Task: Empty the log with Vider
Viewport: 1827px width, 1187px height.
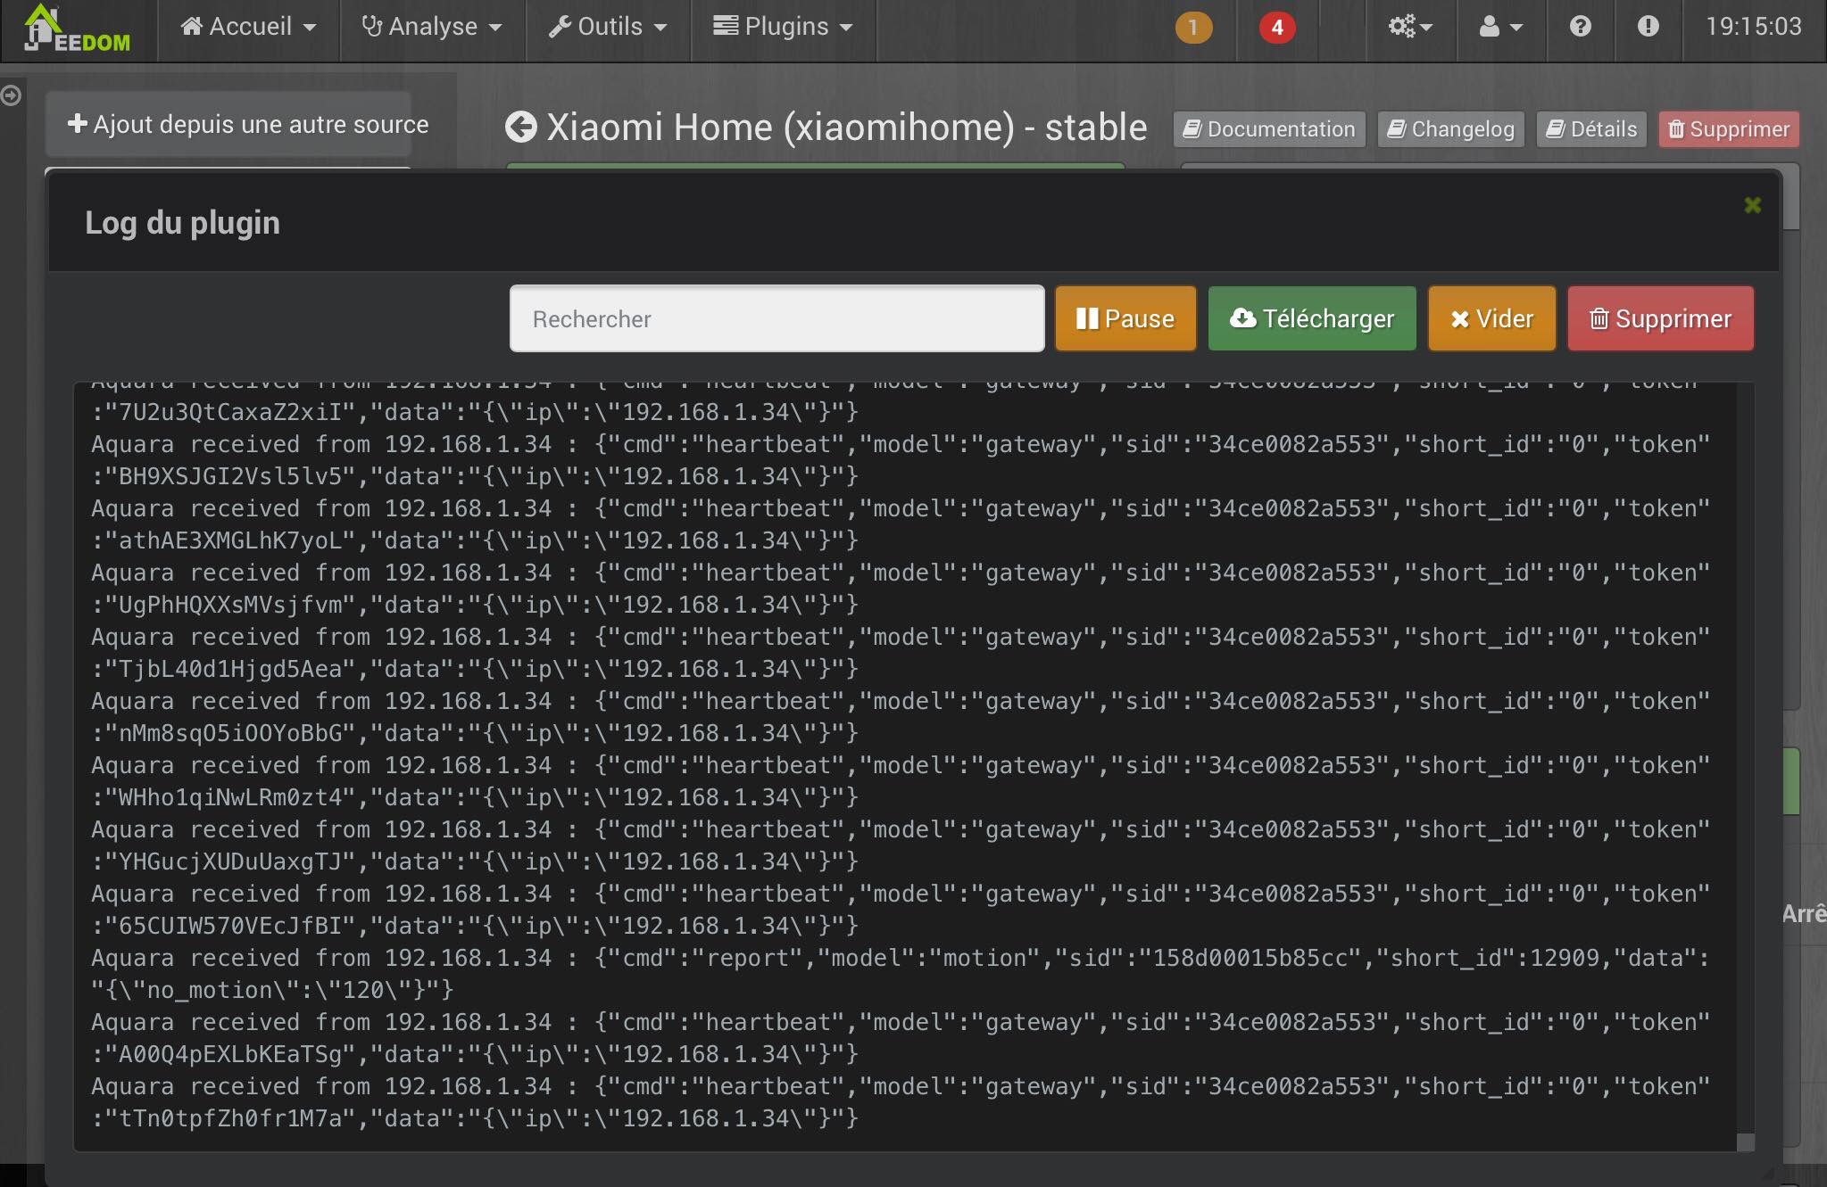Action: click(x=1491, y=318)
